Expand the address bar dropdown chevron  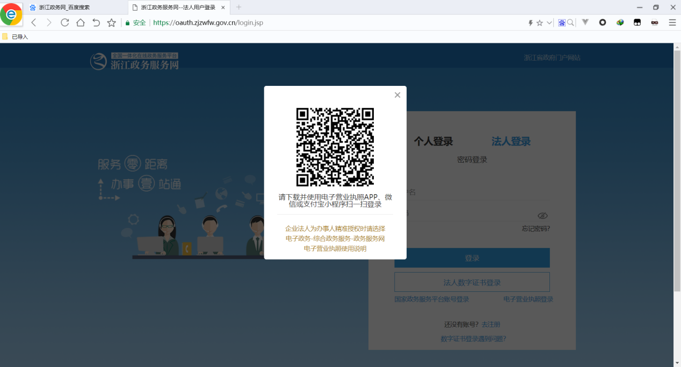click(x=549, y=23)
